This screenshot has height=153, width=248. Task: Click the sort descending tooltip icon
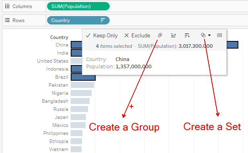click(x=187, y=35)
